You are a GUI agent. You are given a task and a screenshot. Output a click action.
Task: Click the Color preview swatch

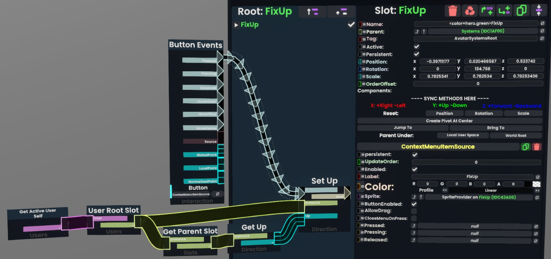[x=536, y=184]
